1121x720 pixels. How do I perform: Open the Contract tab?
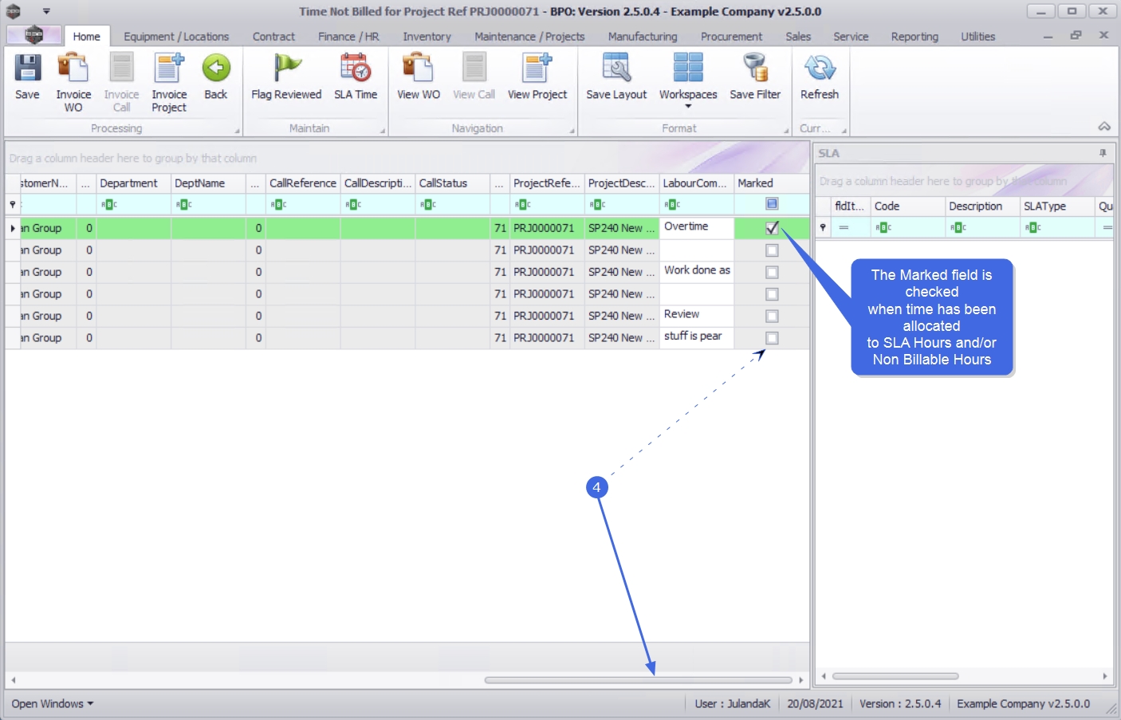point(273,37)
